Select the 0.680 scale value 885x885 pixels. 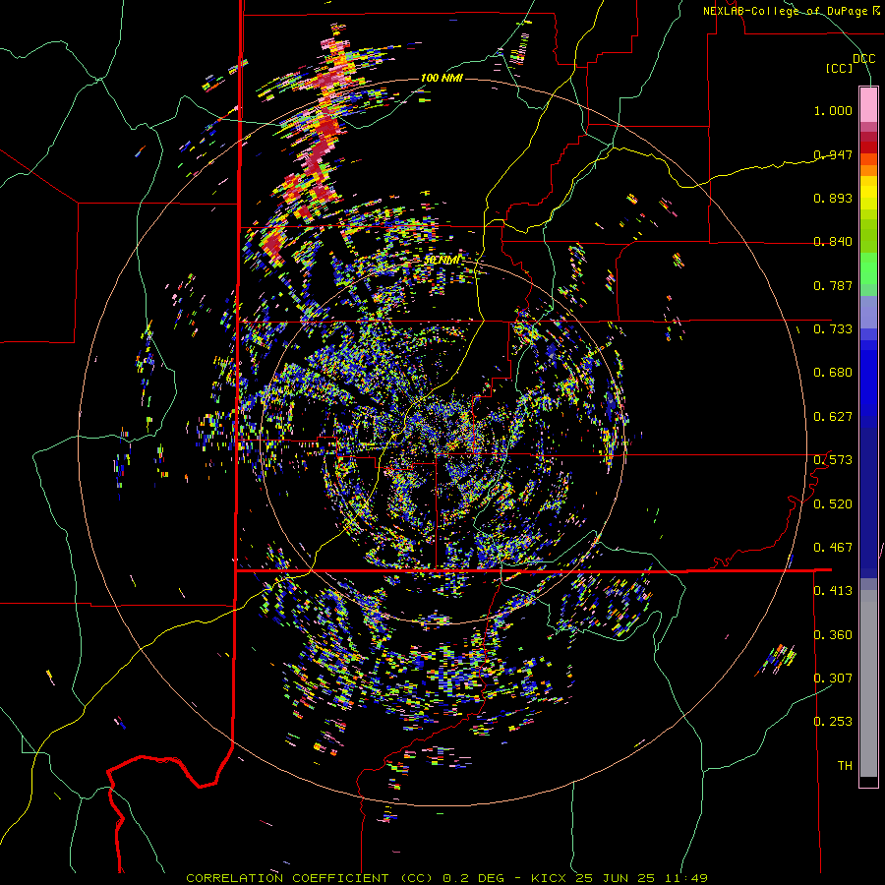833,373
